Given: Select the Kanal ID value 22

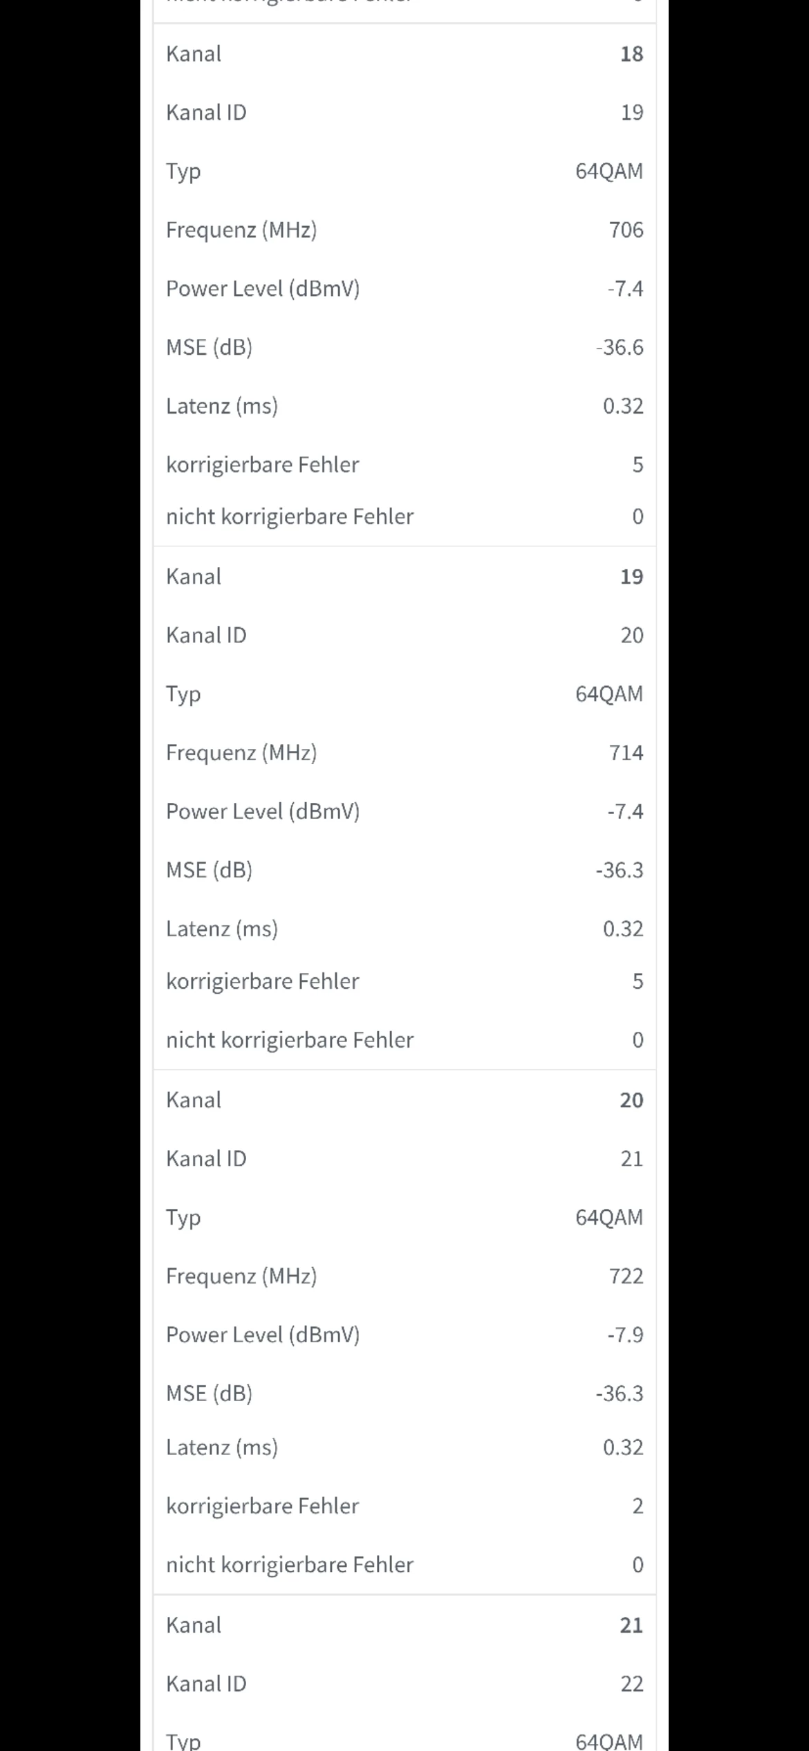Looking at the screenshot, I should (631, 1684).
